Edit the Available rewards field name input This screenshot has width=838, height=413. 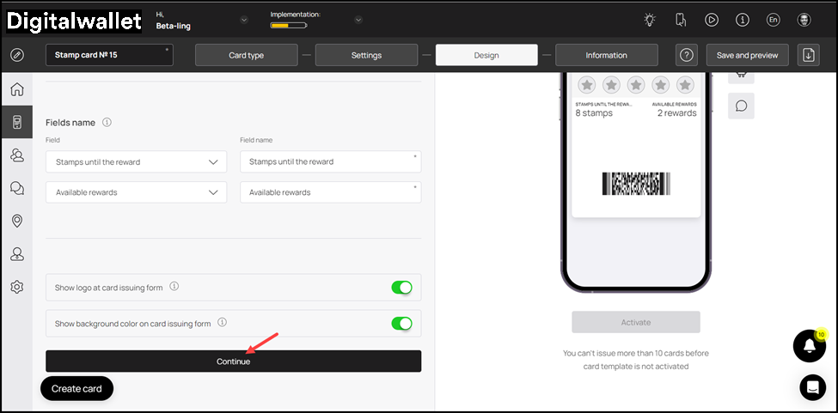(331, 192)
